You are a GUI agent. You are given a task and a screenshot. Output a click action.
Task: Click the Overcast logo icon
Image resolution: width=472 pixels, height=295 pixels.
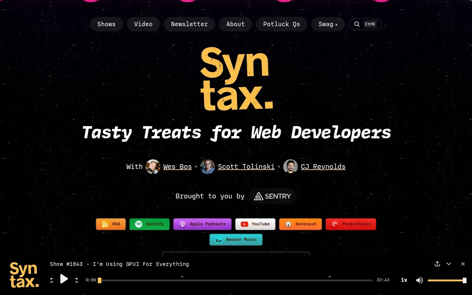tap(288, 224)
